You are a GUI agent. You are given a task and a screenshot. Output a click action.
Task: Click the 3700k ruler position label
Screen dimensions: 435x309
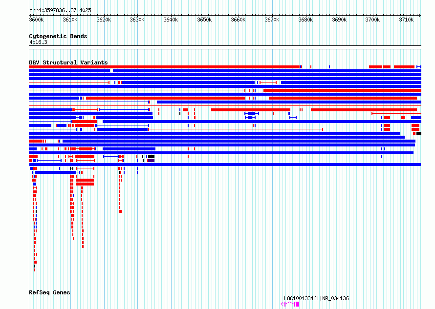click(372, 20)
